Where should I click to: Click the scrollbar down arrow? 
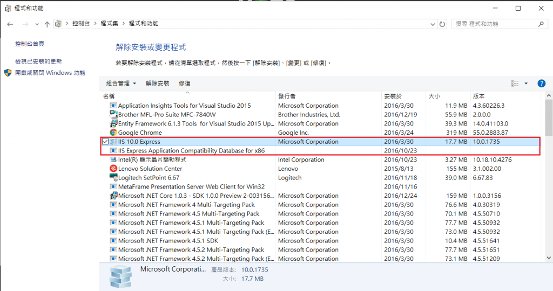[549, 258]
